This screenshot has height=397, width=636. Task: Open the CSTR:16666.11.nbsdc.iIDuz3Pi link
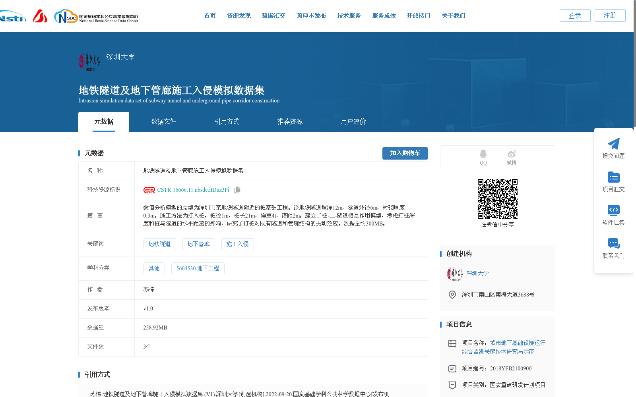(193, 190)
